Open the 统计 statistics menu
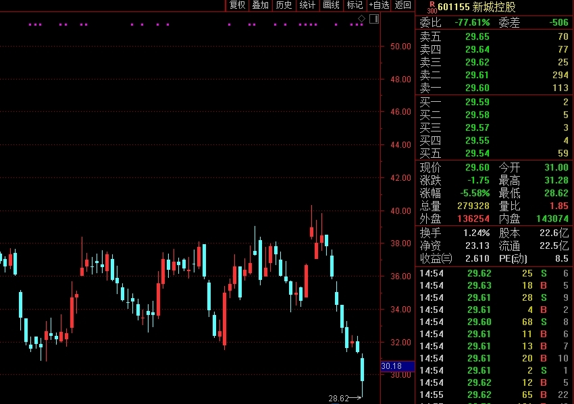 tap(307, 5)
